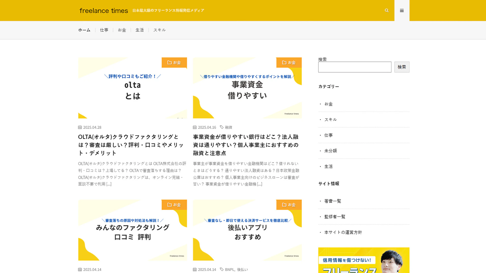Screen dimensions: 486x273
Task: Click the 事業主が事業資金を借りやすい excerpt text
Action: pyautogui.click(x=246, y=174)
